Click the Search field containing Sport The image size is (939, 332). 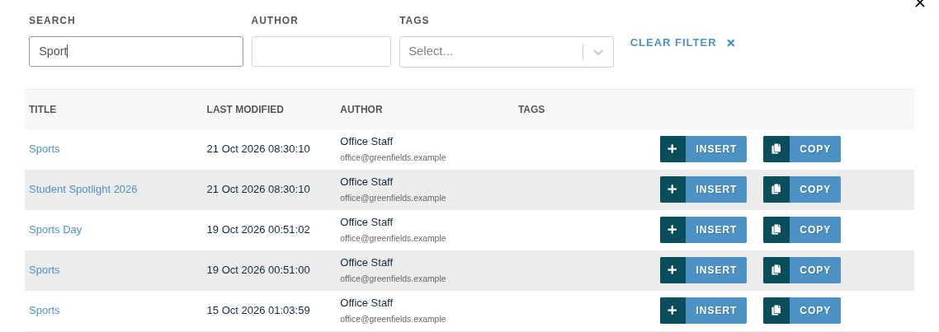pos(136,51)
